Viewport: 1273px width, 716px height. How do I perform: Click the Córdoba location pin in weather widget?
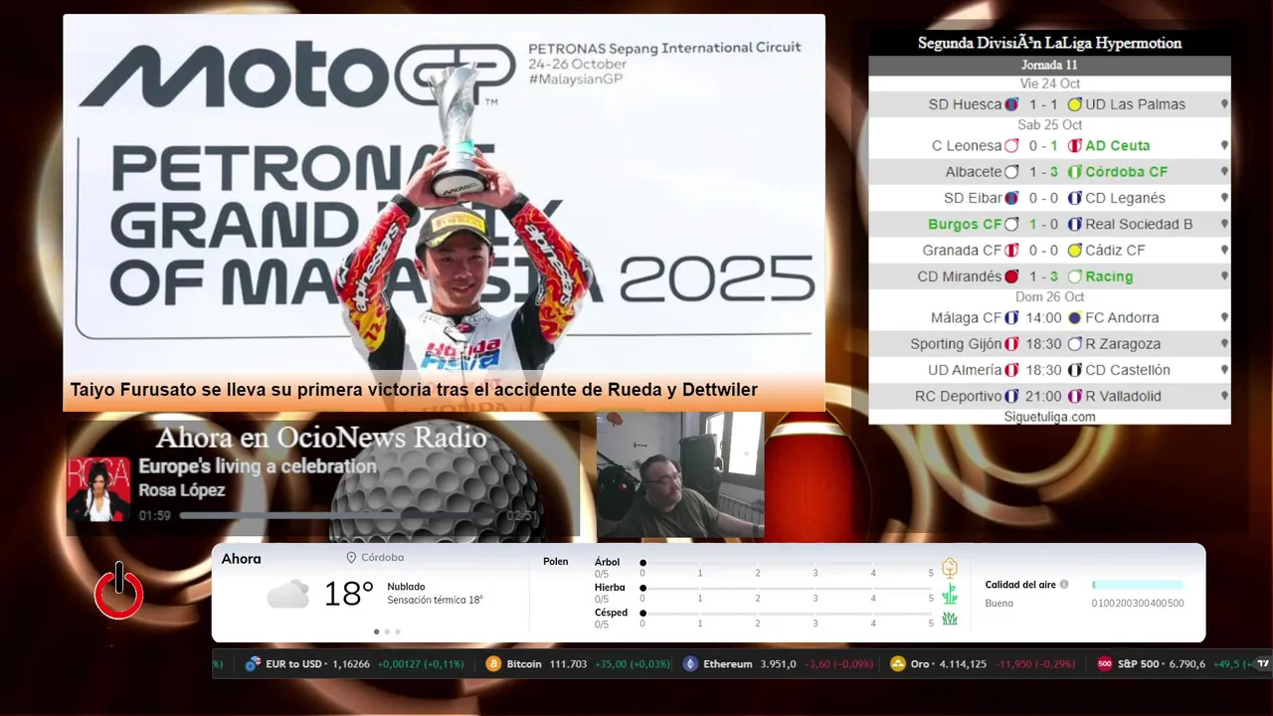(x=351, y=558)
